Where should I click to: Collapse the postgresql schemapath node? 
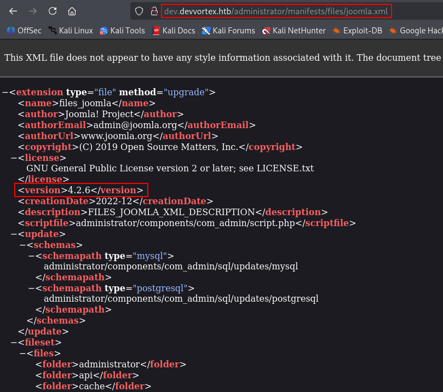coord(31,289)
